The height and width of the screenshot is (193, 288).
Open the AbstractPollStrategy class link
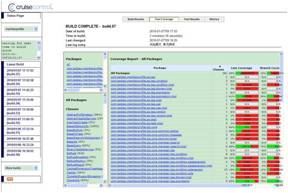79,115
